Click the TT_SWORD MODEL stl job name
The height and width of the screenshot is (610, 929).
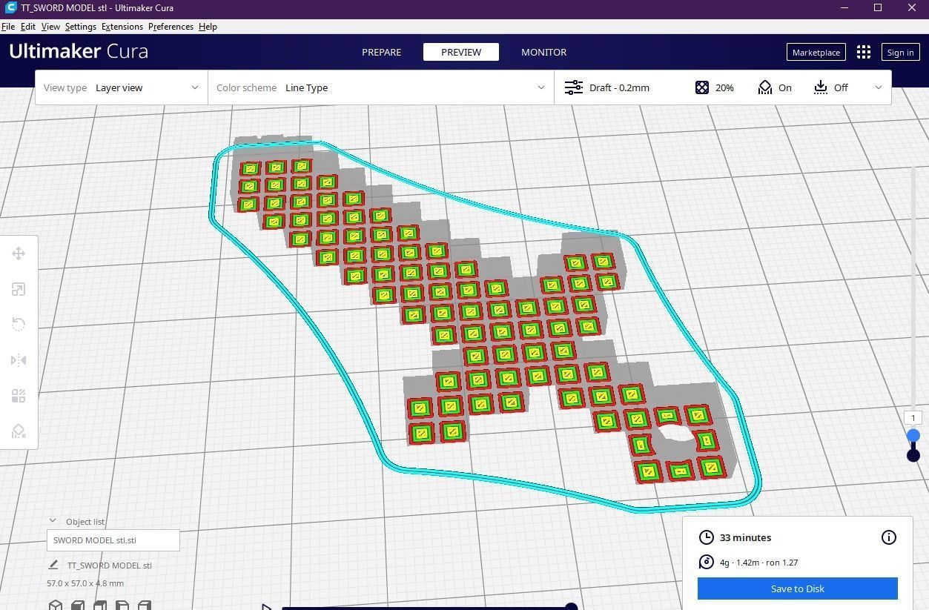(110, 565)
